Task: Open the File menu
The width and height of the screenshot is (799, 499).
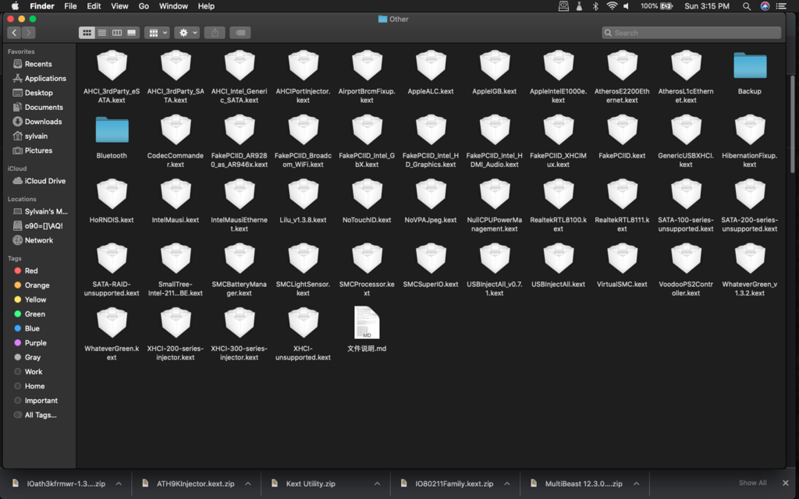Action: (x=70, y=6)
